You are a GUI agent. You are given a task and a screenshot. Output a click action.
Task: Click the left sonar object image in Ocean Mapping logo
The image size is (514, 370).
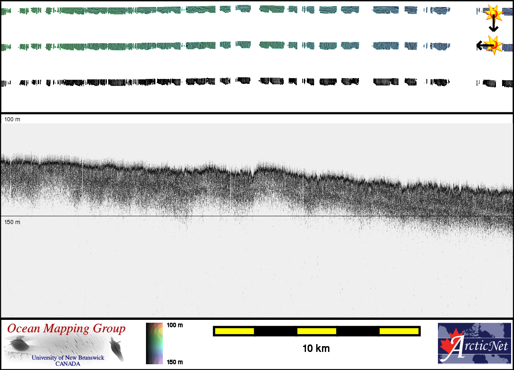[18, 344]
